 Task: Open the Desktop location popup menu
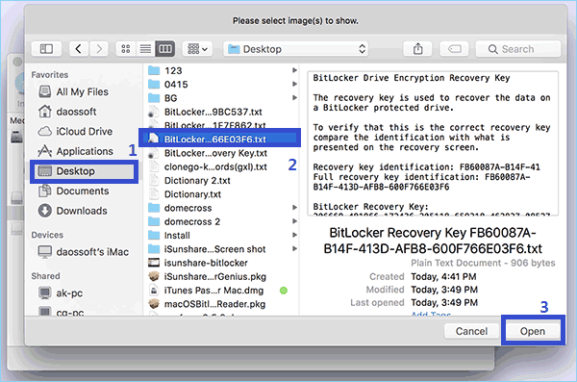[296, 49]
